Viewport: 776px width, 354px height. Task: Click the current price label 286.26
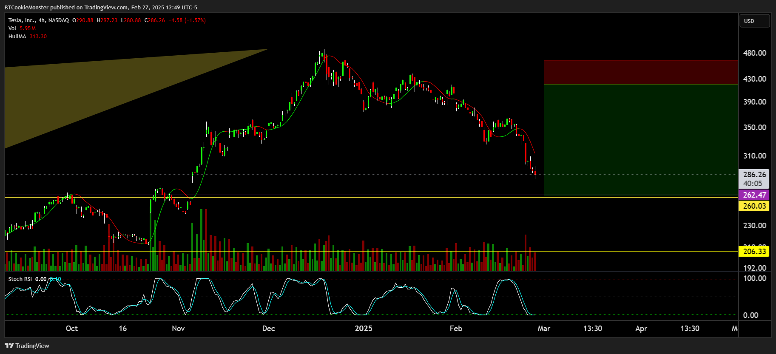(754, 174)
